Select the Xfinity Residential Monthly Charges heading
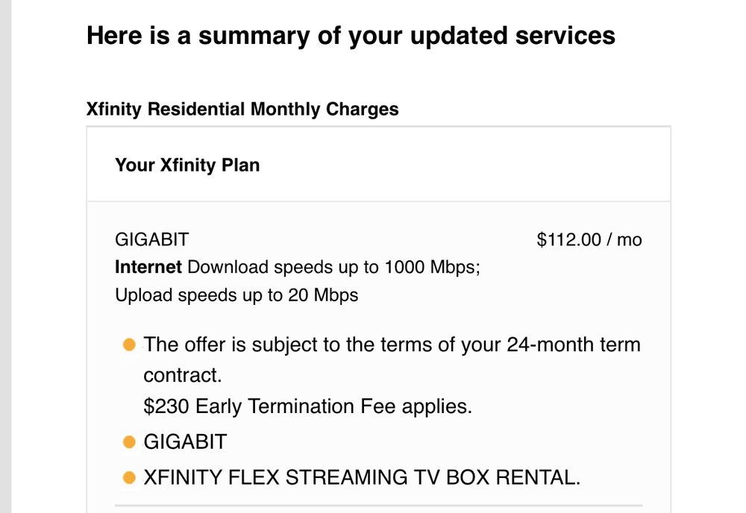Screen dimensions: 746x513 (x=242, y=110)
